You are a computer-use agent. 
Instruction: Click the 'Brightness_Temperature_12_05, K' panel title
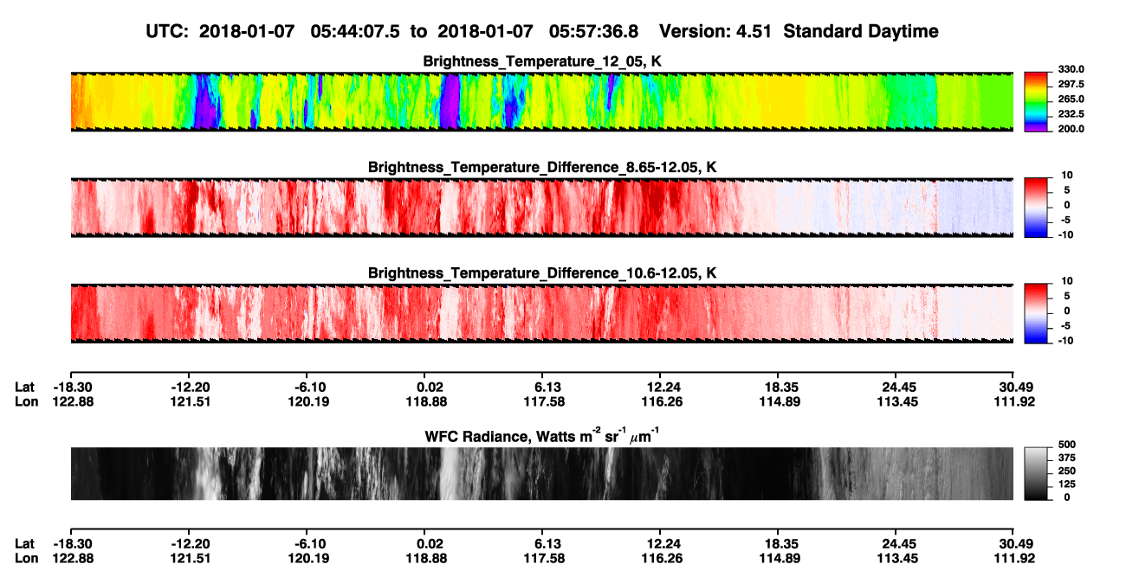click(542, 61)
